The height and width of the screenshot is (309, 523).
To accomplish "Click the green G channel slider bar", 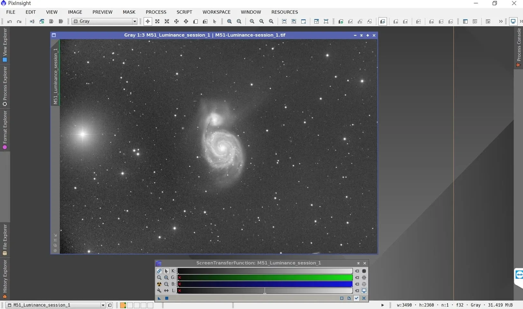I will pos(265,277).
